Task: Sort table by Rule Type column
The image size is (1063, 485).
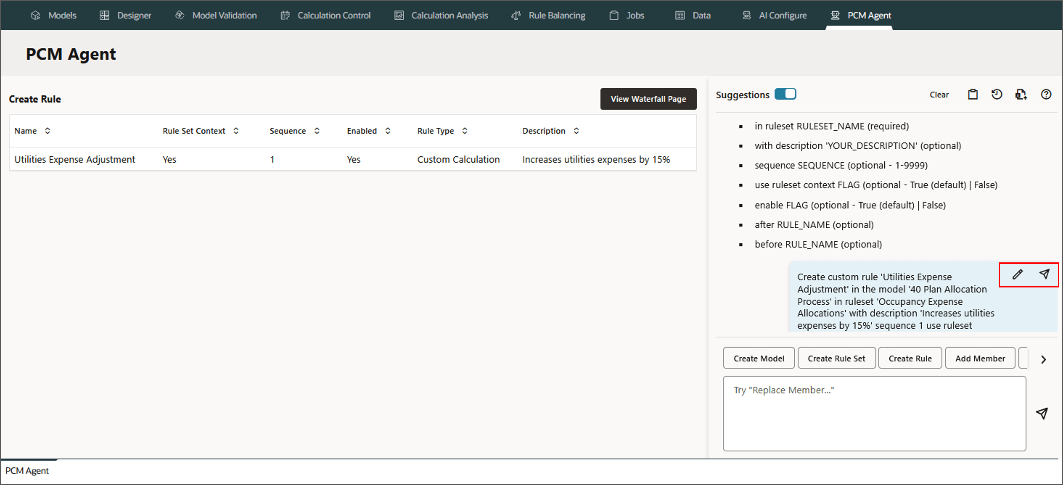Action: point(465,131)
